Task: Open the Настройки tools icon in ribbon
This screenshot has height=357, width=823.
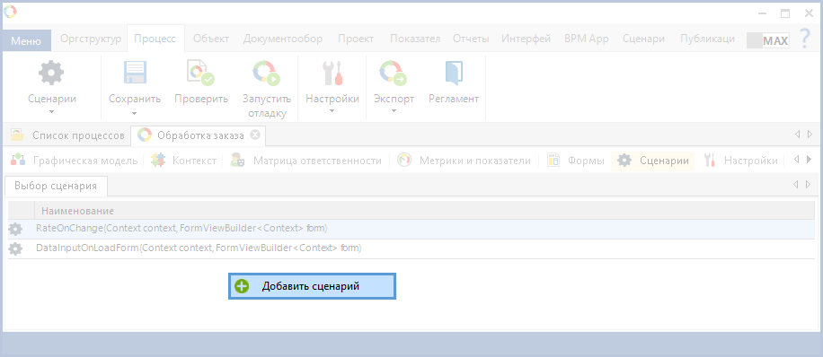Action: [x=332, y=73]
